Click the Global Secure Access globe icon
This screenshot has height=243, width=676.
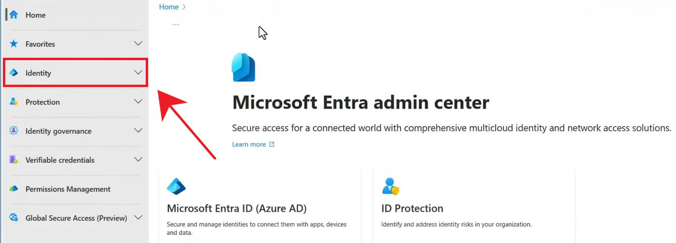click(14, 218)
